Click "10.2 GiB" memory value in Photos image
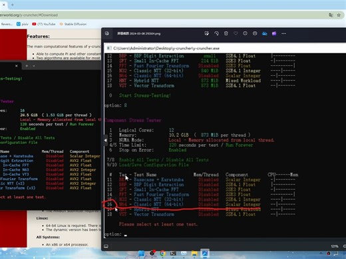Image resolution: width=346 pixels, height=259 pixels. (179, 135)
